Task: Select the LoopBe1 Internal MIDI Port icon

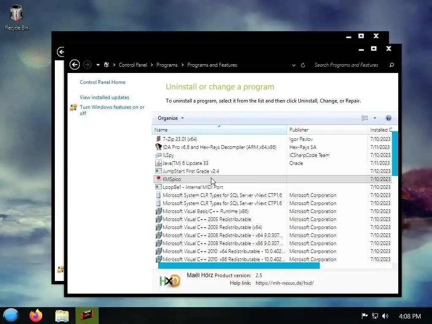Action: (x=159, y=187)
